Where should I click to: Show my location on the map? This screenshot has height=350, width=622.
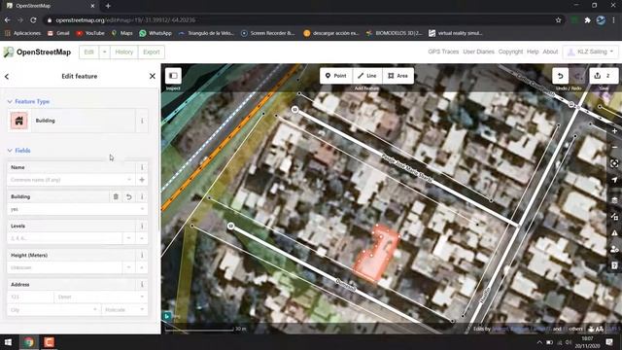pyautogui.click(x=614, y=180)
